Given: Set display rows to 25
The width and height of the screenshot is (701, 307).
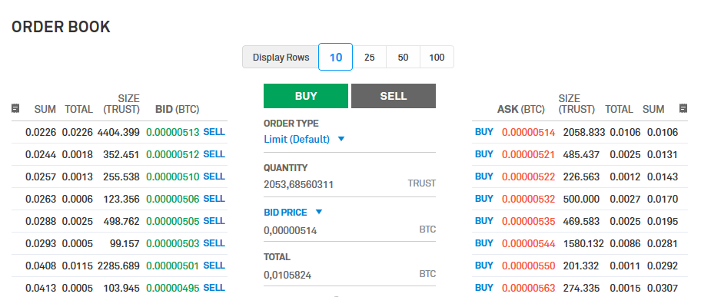Looking at the screenshot, I should click(x=370, y=58).
